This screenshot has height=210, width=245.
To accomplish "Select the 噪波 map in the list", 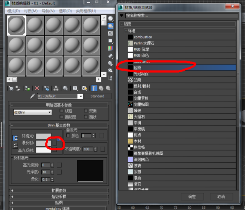I will tap(182, 111).
